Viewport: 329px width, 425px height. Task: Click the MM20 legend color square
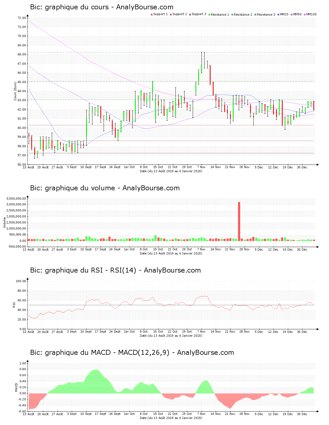click(x=278, y=15)
